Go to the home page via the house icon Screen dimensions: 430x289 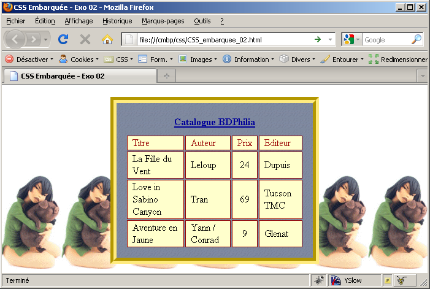(x=107, y=39)
